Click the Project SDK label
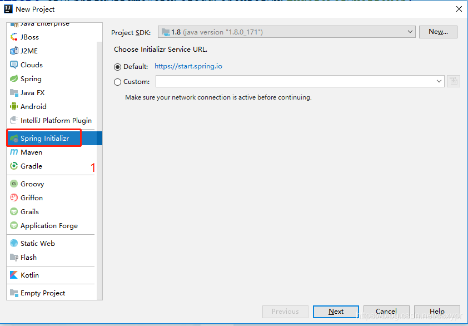This screenshot has height=326, width=468. click(131, 33)
